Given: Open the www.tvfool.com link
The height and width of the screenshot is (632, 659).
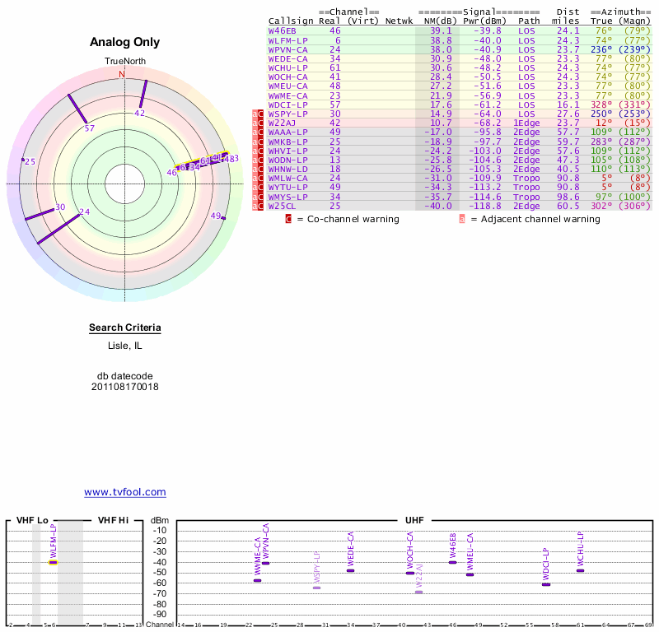Looking at the screenshot, I should (125, 492).
